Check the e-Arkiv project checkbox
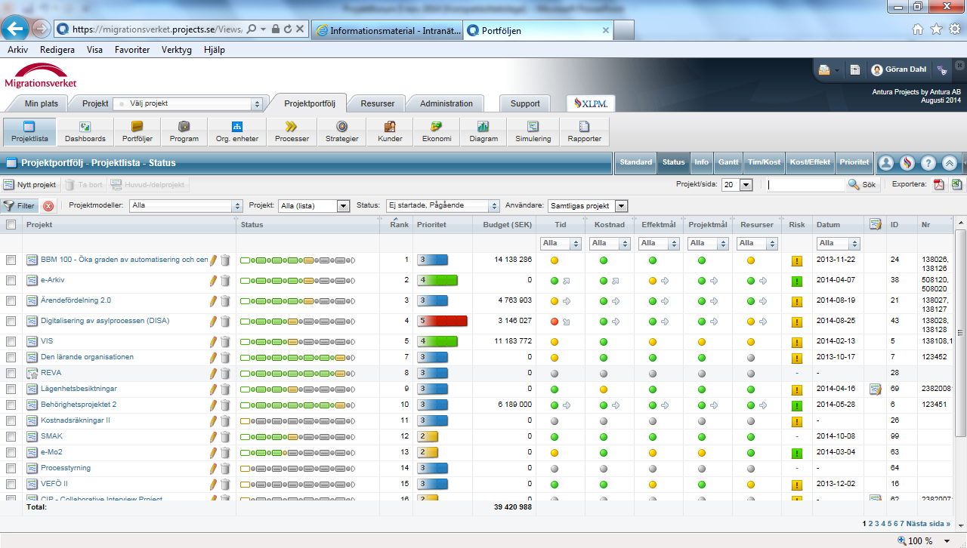The image size is (967, 548). pyautogui.click(x=11, y=280)
